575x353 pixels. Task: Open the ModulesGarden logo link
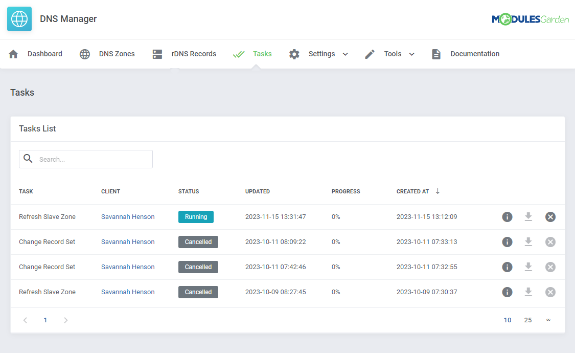tap(530, 19)
